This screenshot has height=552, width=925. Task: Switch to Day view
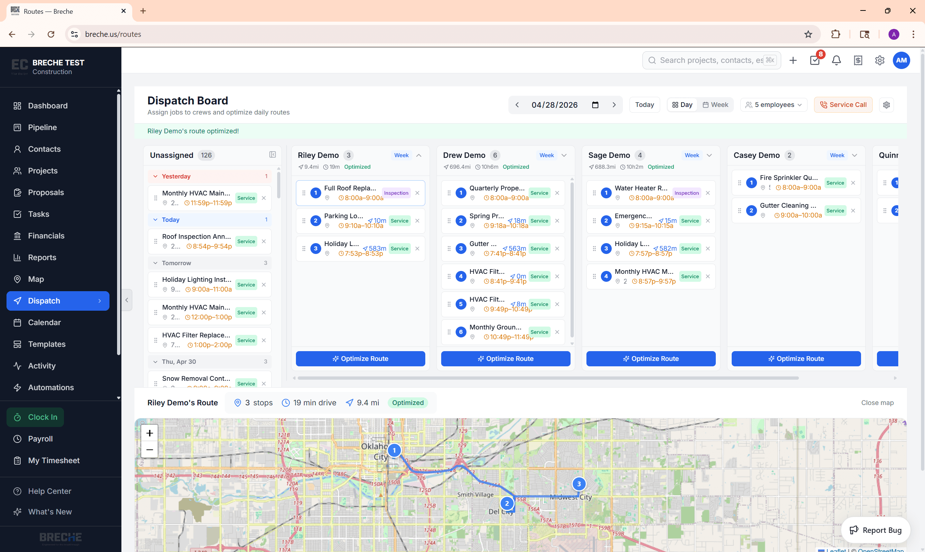[683, 105]
